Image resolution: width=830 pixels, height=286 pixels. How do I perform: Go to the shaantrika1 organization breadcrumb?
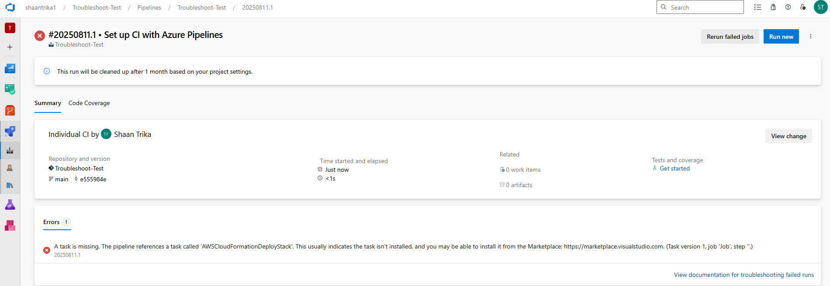click(x=41, y=7)
